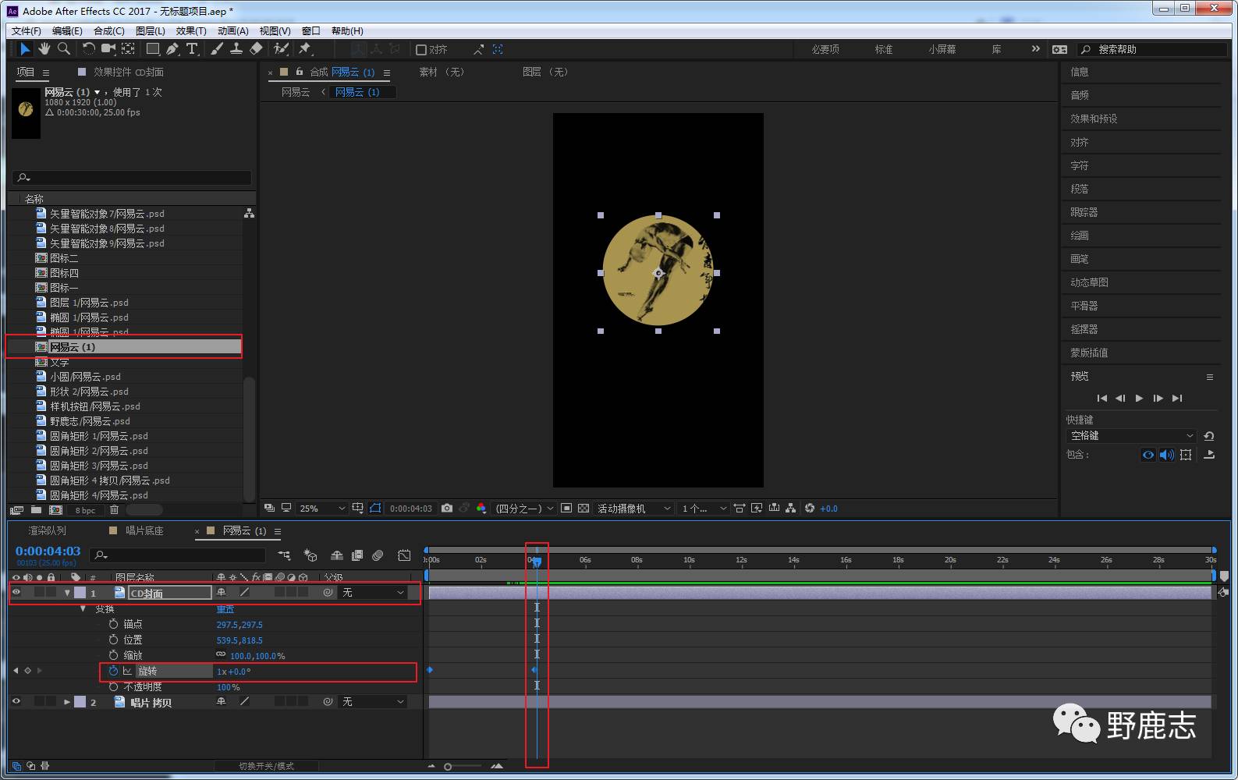This screenshot has height=780, width=1238.
Task: Open the 文件(F) menu
Action: pyautogui.click(x=27, y=31)
